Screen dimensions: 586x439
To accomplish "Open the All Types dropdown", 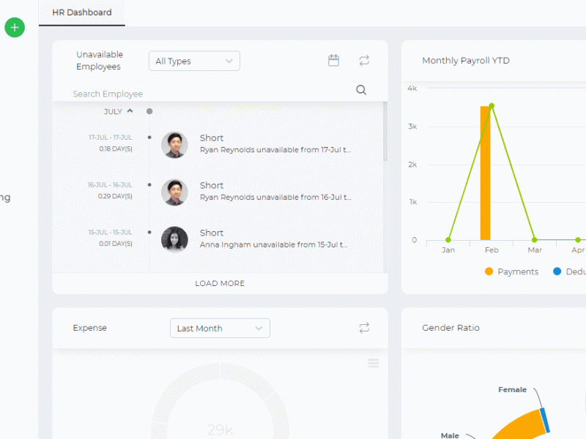I will click(x=194, y=61).
